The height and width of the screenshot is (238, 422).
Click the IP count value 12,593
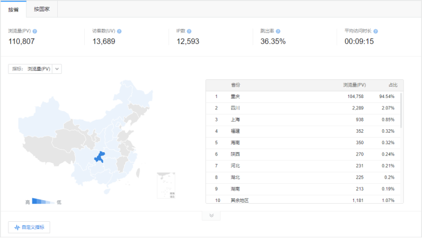click(188, 41)
